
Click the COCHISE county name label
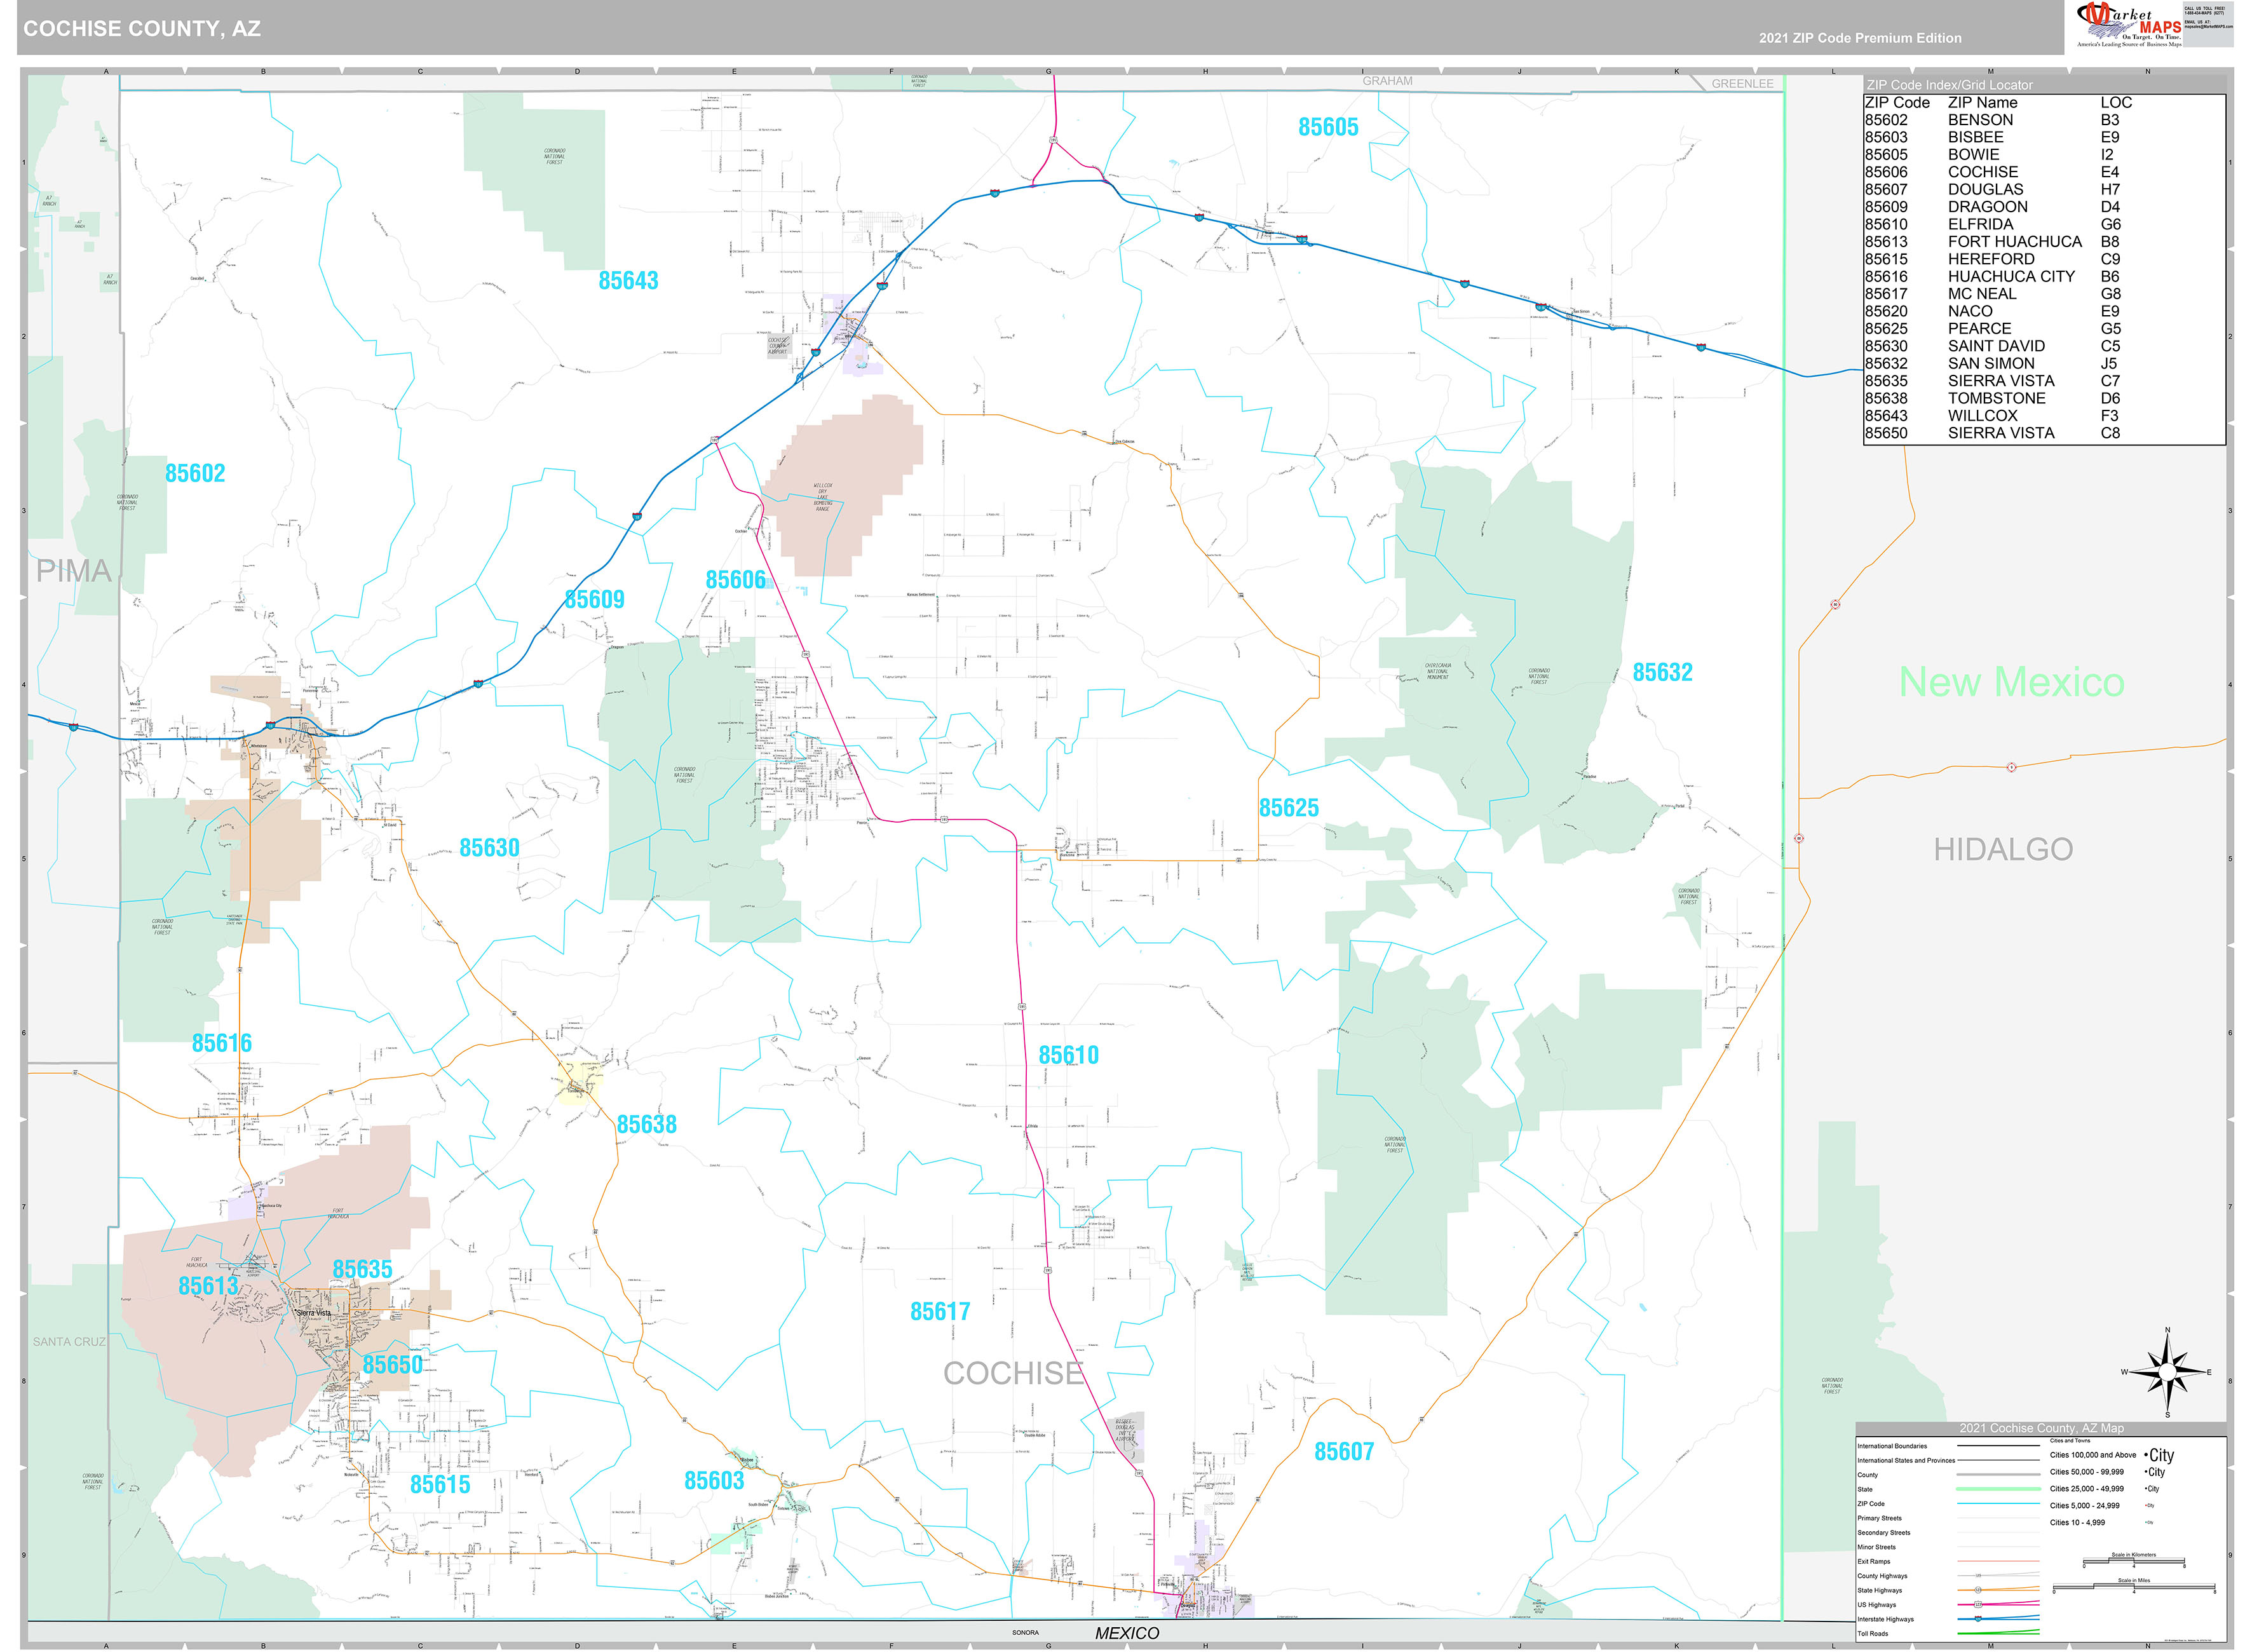point(1012,1373)
